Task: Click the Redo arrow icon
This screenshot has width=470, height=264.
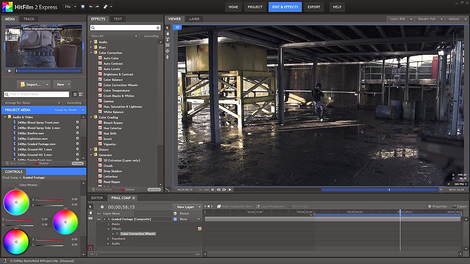Action: click(x=97, y=7)
